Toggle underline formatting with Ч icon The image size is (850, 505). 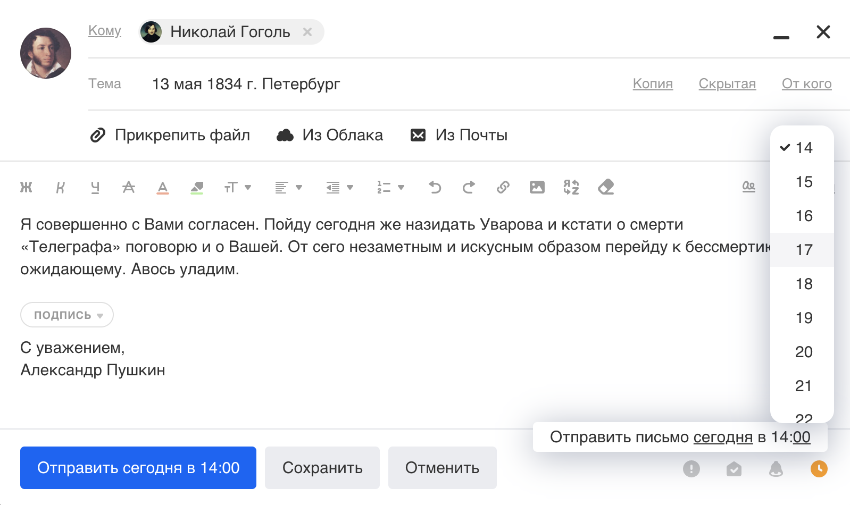coord(95,187)
